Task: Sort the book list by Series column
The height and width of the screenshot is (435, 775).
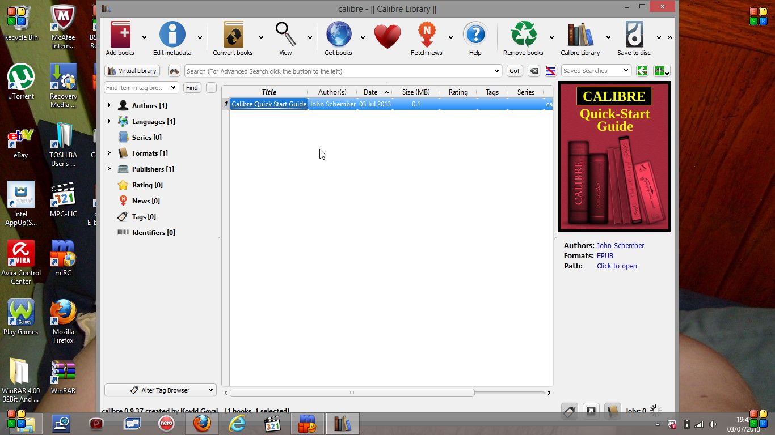Action: tap(526, 92)
